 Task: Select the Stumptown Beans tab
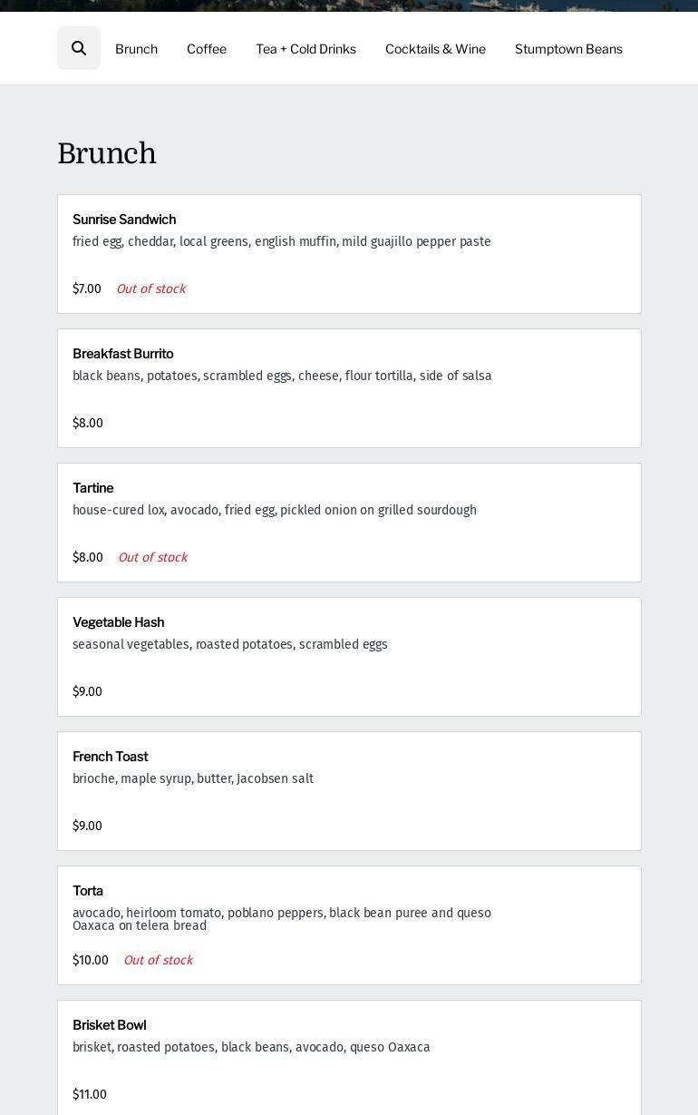click(568, 49)
